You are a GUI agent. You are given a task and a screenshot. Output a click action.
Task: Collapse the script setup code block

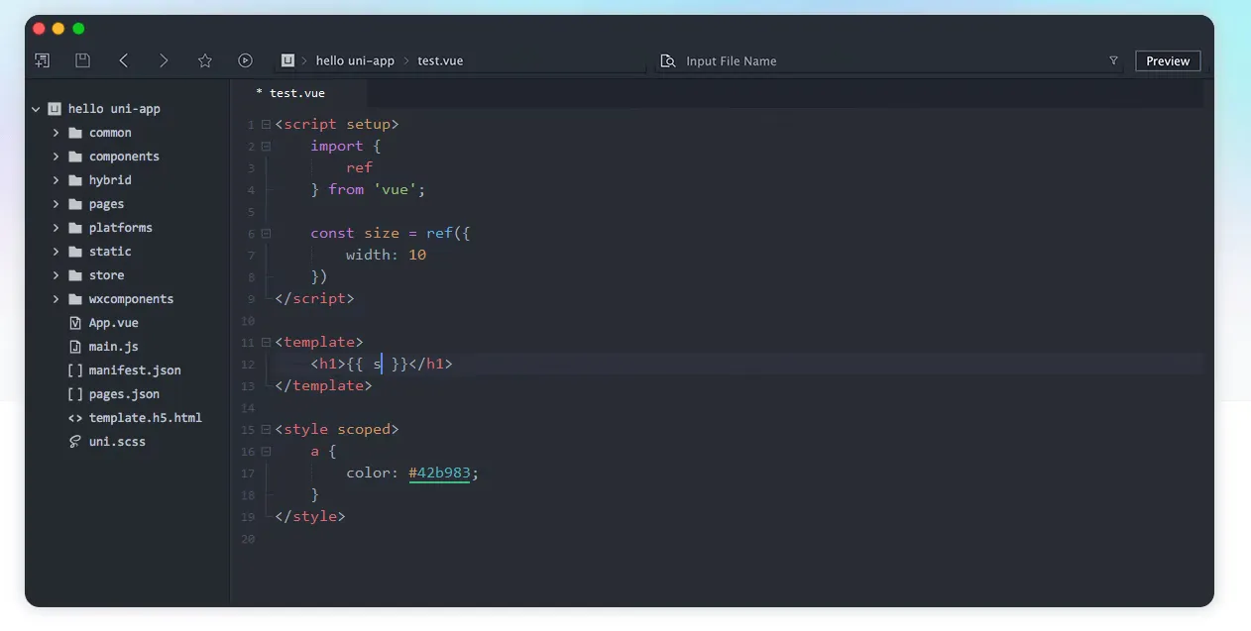[266, 125]
